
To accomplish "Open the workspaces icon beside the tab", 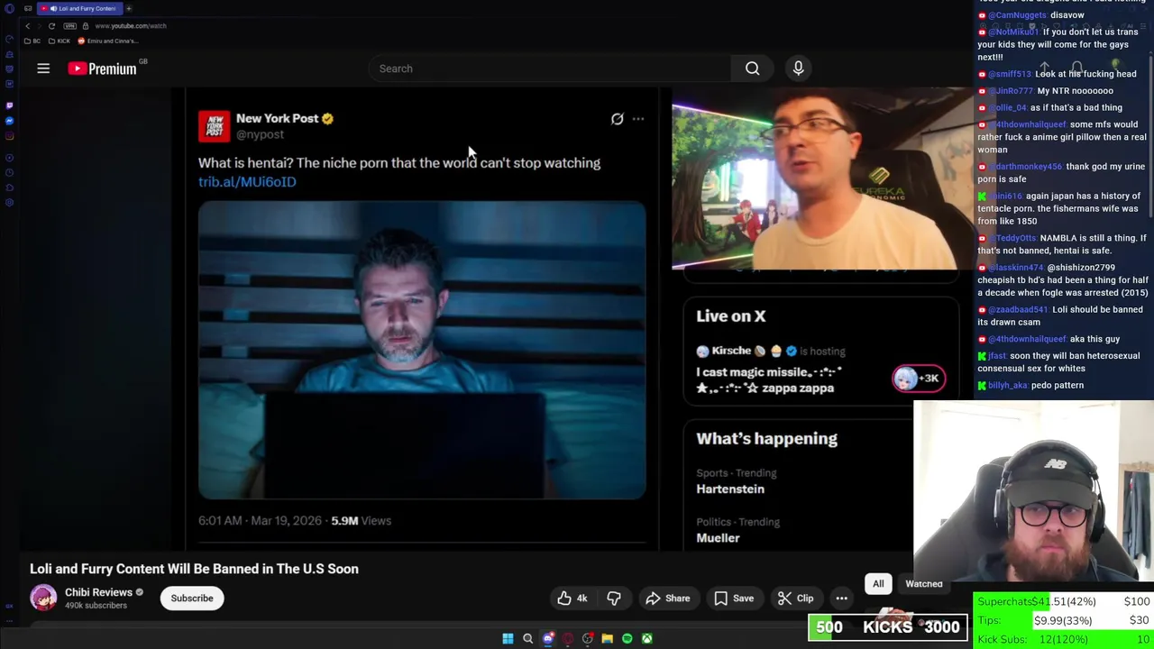I will click(28, 8).
